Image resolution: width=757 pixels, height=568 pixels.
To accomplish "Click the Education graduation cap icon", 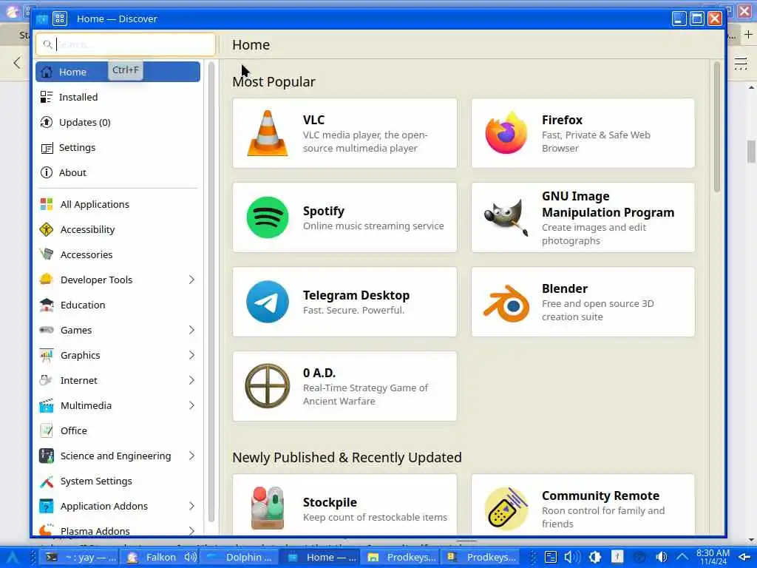I will pyautogui.click(x=47, y=305).
